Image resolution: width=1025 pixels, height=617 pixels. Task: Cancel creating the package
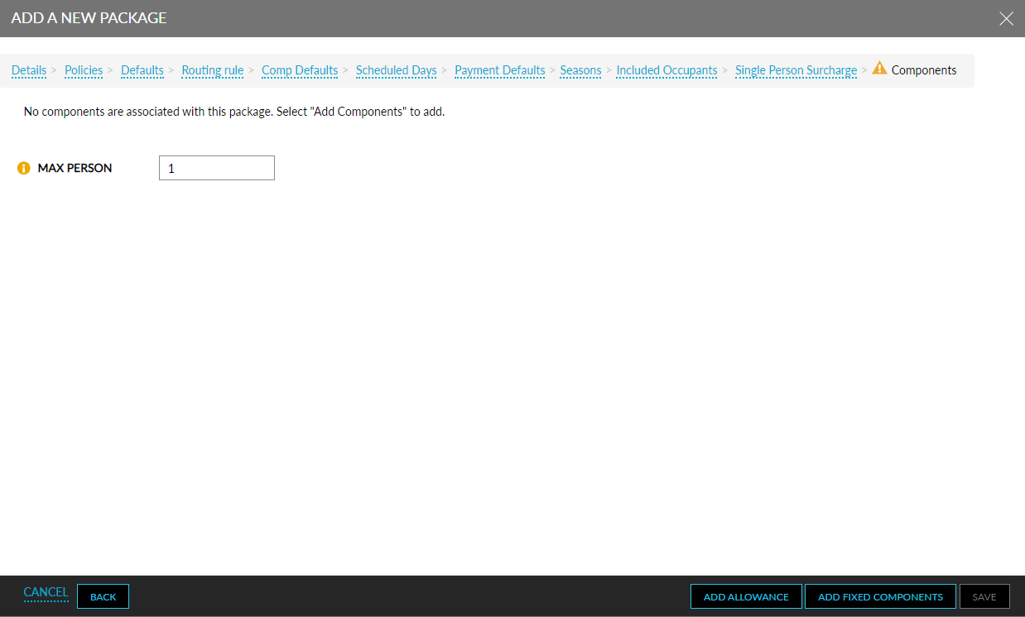pos(46,592)
